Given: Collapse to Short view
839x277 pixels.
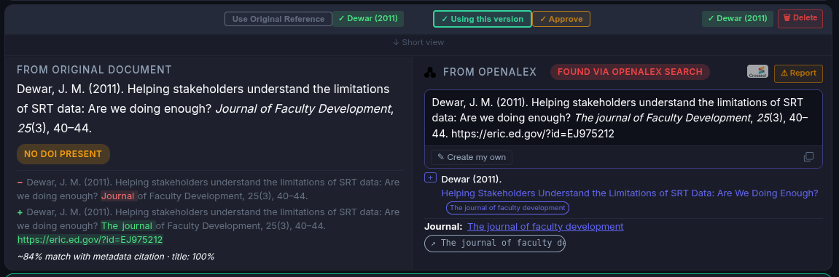Looking at the screenshot, I should (x=418, y=42).
